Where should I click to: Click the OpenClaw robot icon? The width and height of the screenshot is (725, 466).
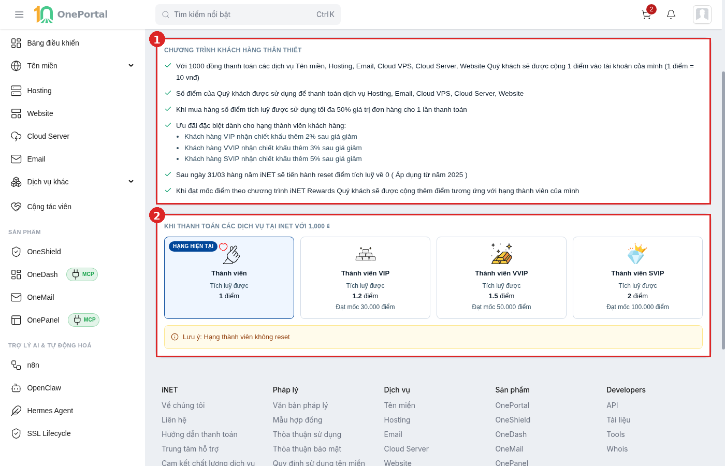click(x=16, y=388)
